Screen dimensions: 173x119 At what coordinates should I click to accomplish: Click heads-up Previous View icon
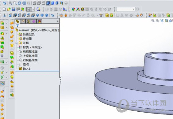click(x=162, y=20)
